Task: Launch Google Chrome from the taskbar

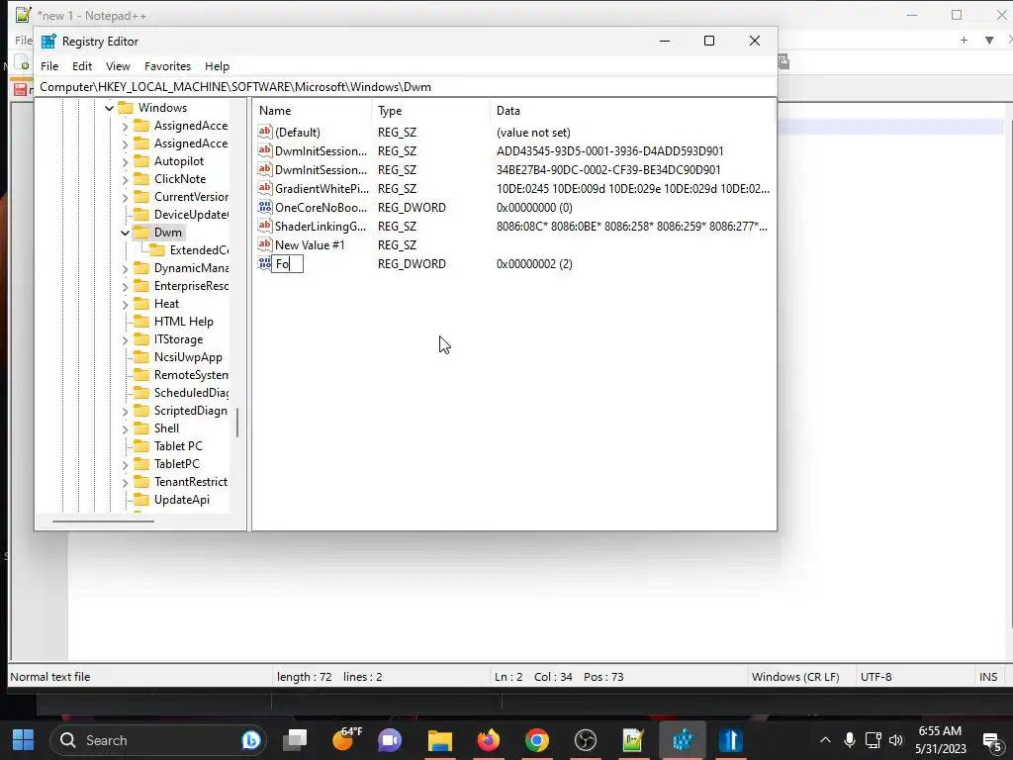Action: (x=537, y=740)
